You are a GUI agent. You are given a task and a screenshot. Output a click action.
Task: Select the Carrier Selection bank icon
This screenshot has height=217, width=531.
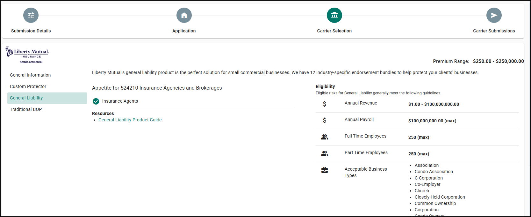pos(334,15)
